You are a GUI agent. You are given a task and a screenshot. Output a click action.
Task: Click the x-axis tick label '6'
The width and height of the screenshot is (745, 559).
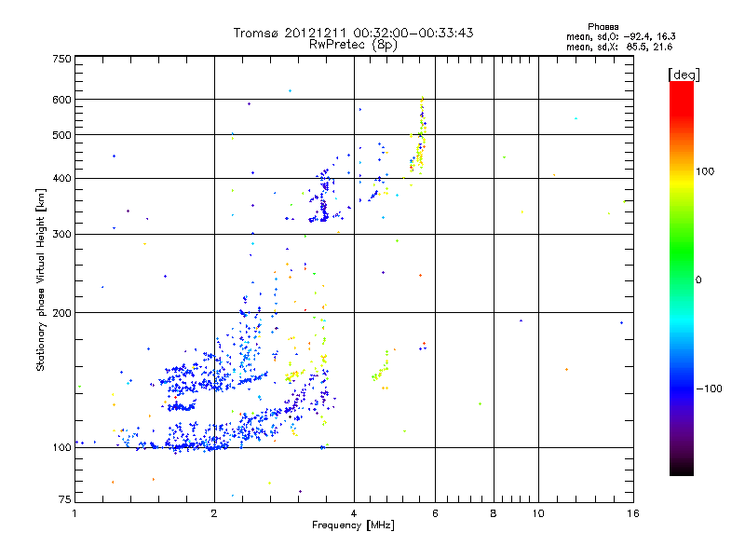click(435, 513)
